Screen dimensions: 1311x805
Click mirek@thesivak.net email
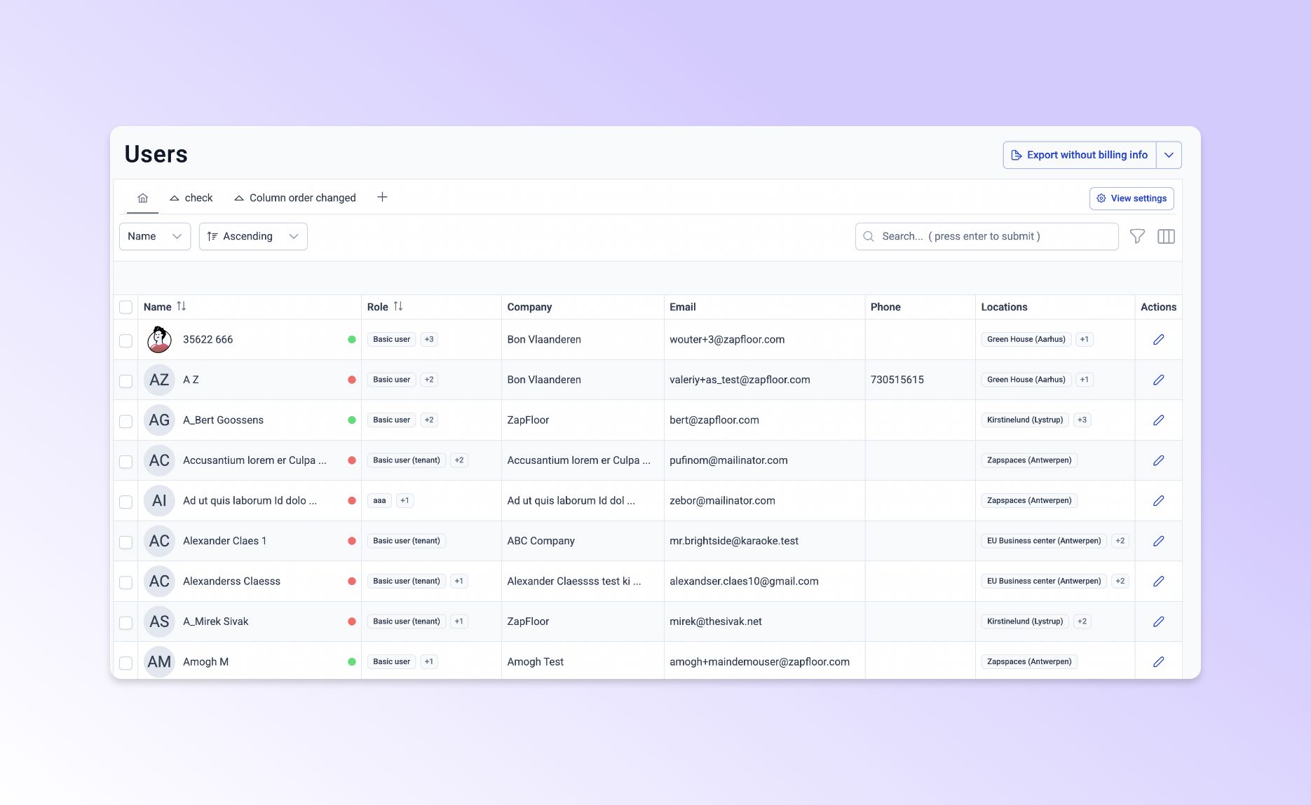(x=716, y=621)
